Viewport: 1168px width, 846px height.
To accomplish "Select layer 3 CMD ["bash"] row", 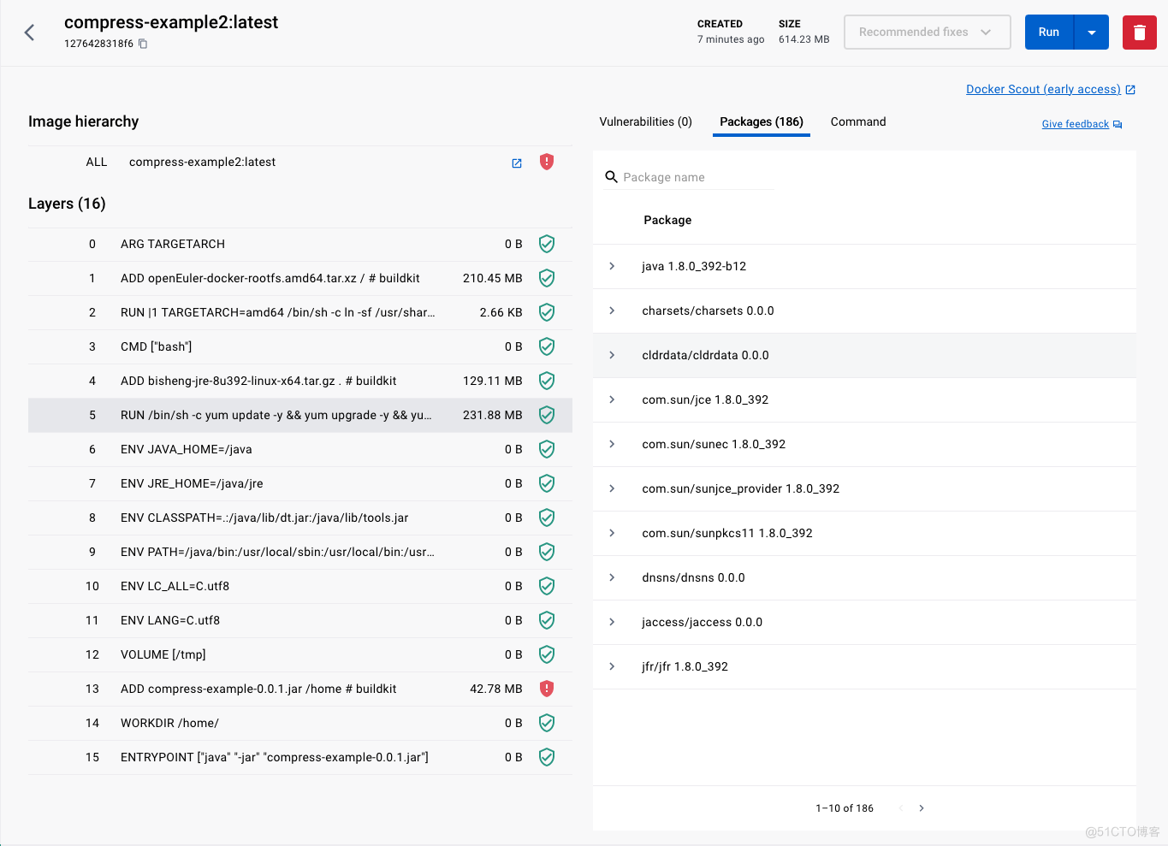I will [300, 346].
